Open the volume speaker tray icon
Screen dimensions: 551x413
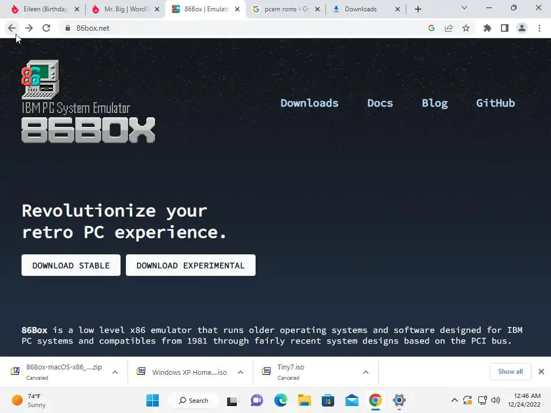tap(496, 400)
